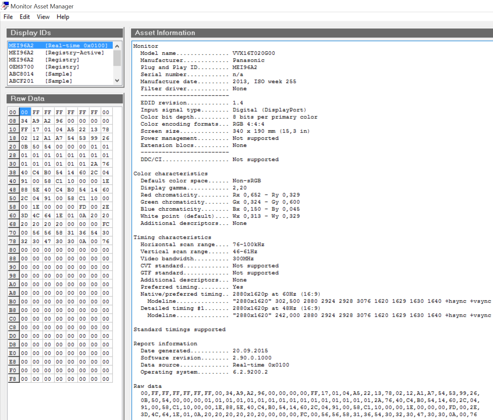This screenshot has width=493, height=420.
Task: Click row header 58 in Raw Data
Action: pos(13,207)
